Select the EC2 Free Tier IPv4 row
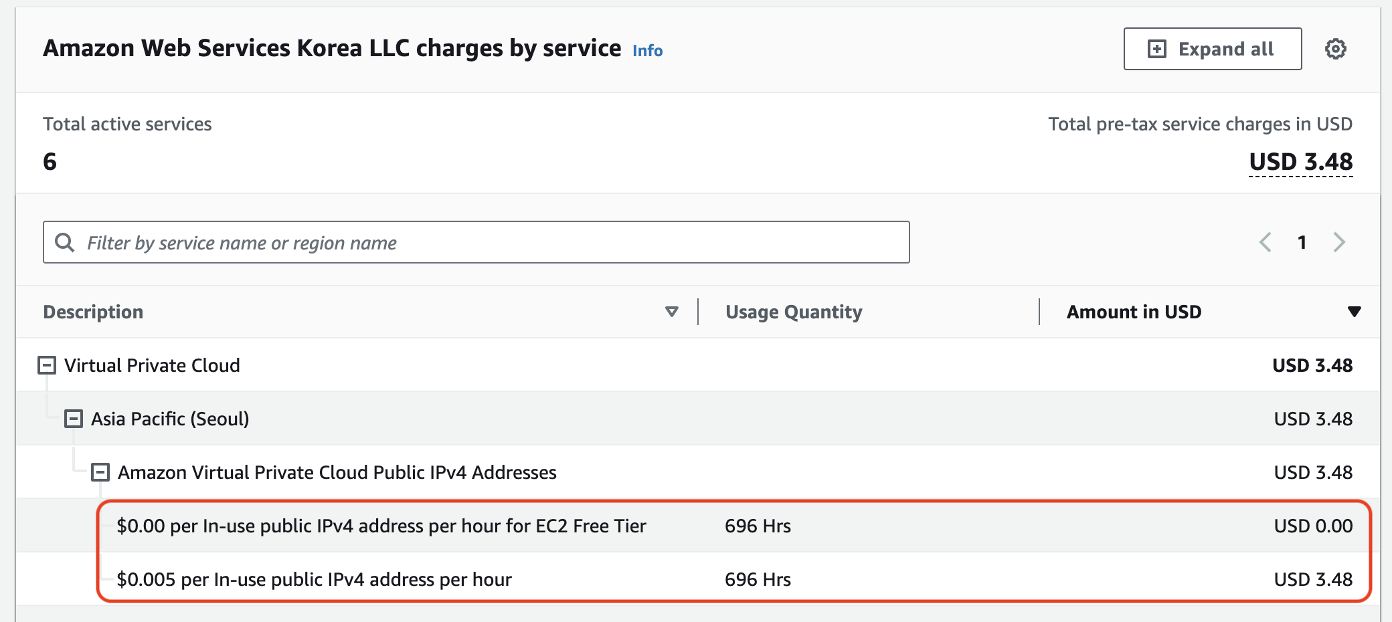The width and height of the screenshot is (1392, 622). point(381,526)
